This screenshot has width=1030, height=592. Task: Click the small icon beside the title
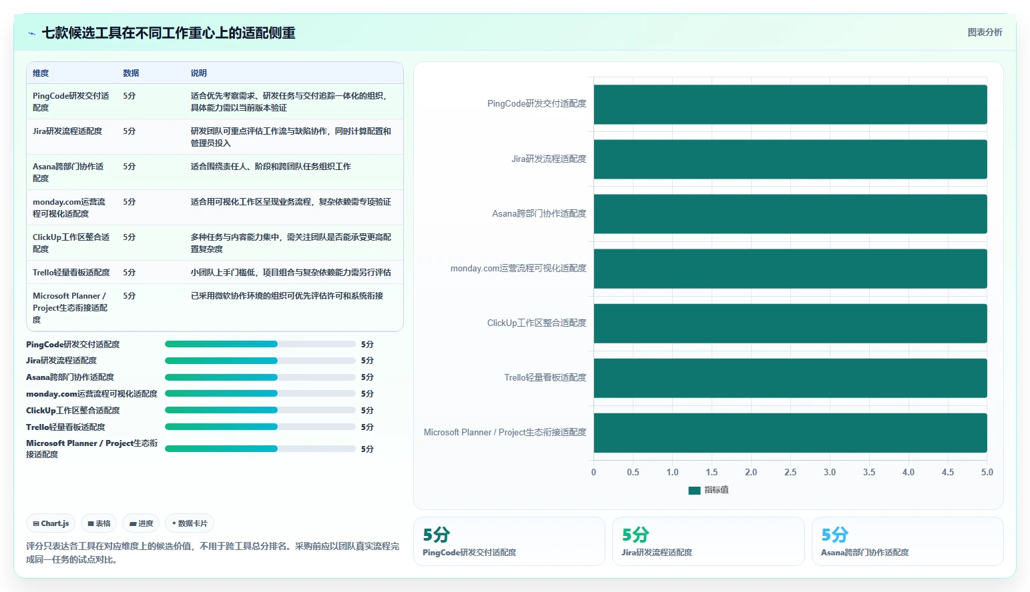pyautogui.click(x=31, y=33)
